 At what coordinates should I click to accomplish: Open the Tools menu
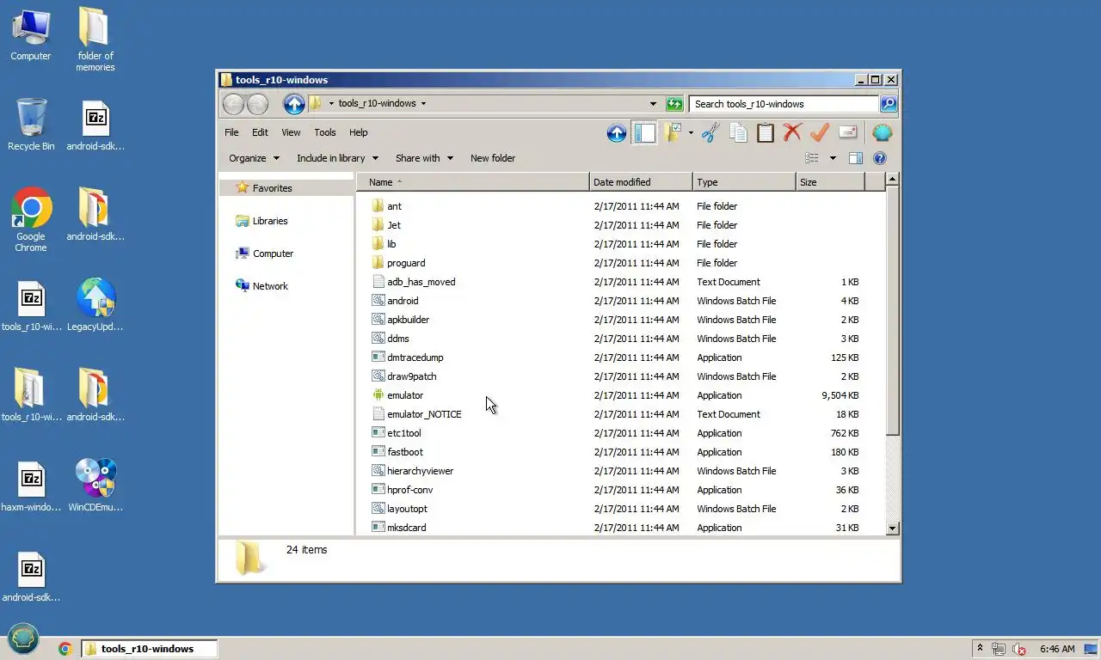click(x=325, y=132)
